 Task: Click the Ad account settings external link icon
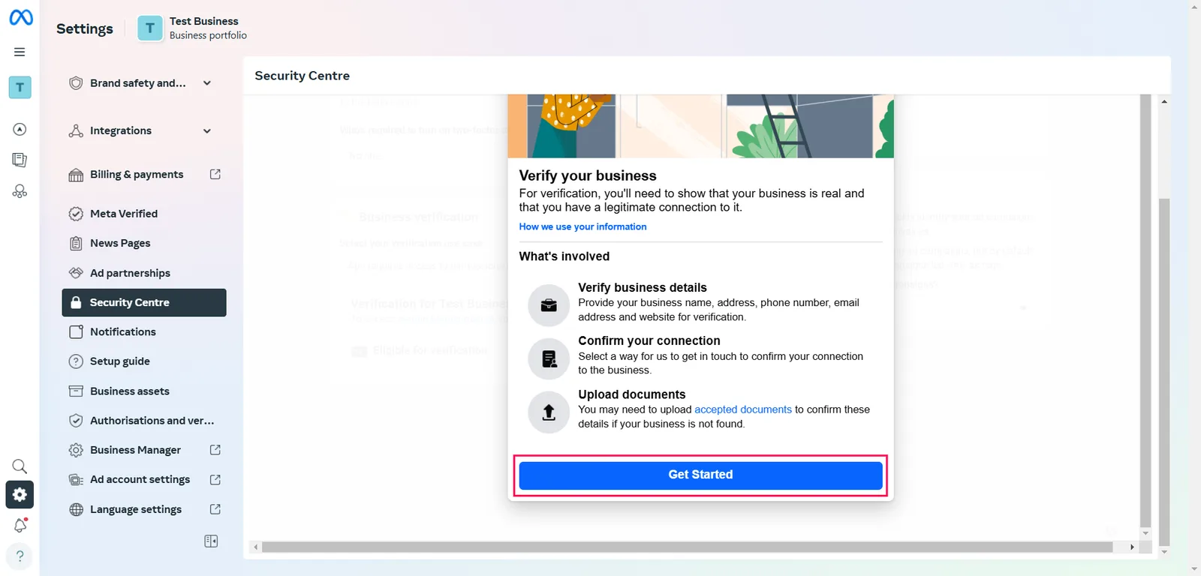pos(215,479)
